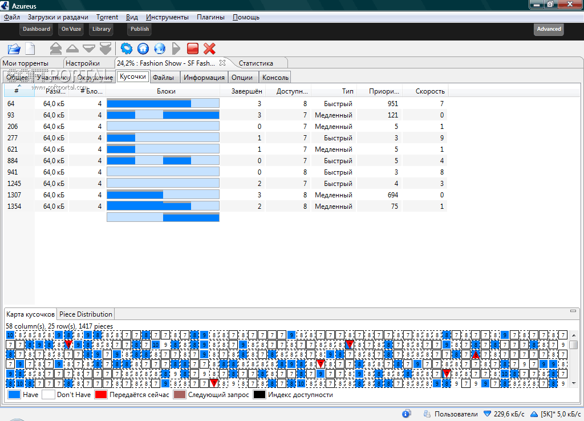
Task: Click the Azureus icon in title bar
Action: tap(5, 6)
